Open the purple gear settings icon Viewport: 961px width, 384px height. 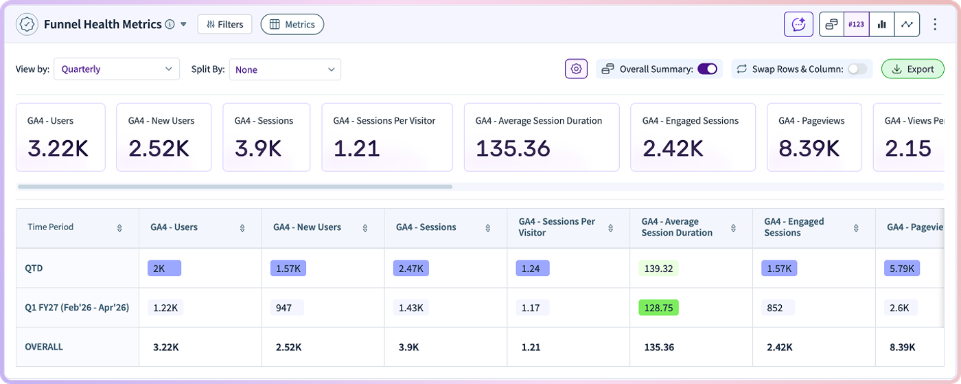click(x=577, y=69)
